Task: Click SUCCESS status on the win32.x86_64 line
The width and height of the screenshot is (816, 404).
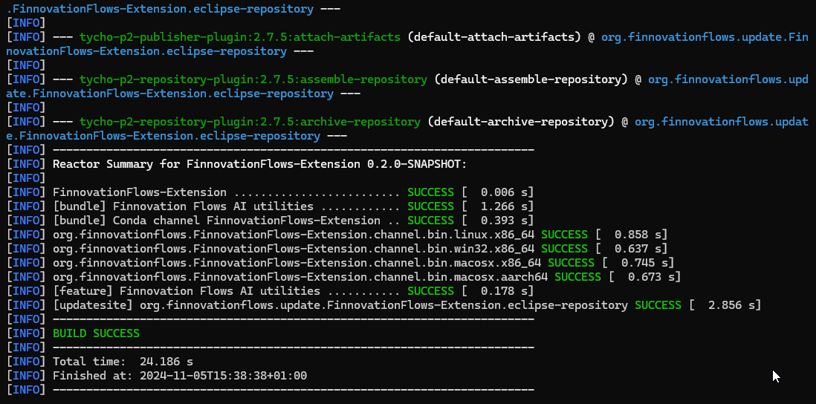Action: (564, 249)
